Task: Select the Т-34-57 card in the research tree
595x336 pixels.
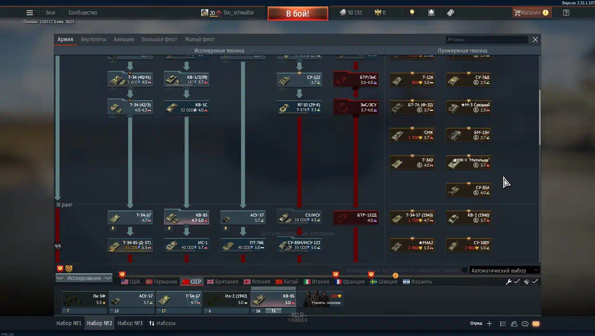Action: click(x=130, y=217)
